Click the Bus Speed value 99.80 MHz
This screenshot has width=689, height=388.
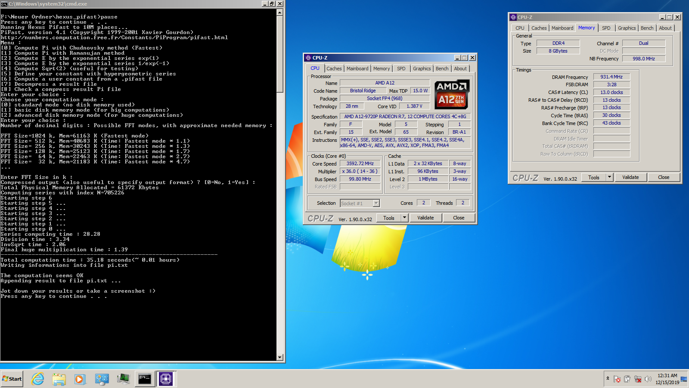tap(360, 179)
